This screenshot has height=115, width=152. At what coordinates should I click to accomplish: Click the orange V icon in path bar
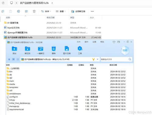[94, 59]
